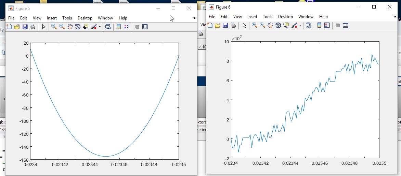Open the Tools menu in Figure 6

coord(268,17)
